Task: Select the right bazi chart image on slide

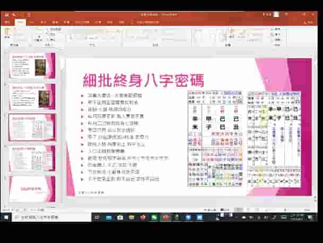Action: pos(274,139)
